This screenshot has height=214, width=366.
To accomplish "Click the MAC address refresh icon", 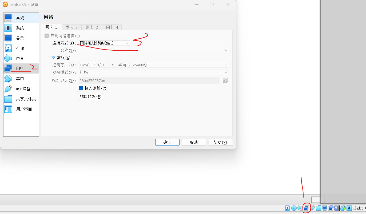I will click(x=225, y=80).
